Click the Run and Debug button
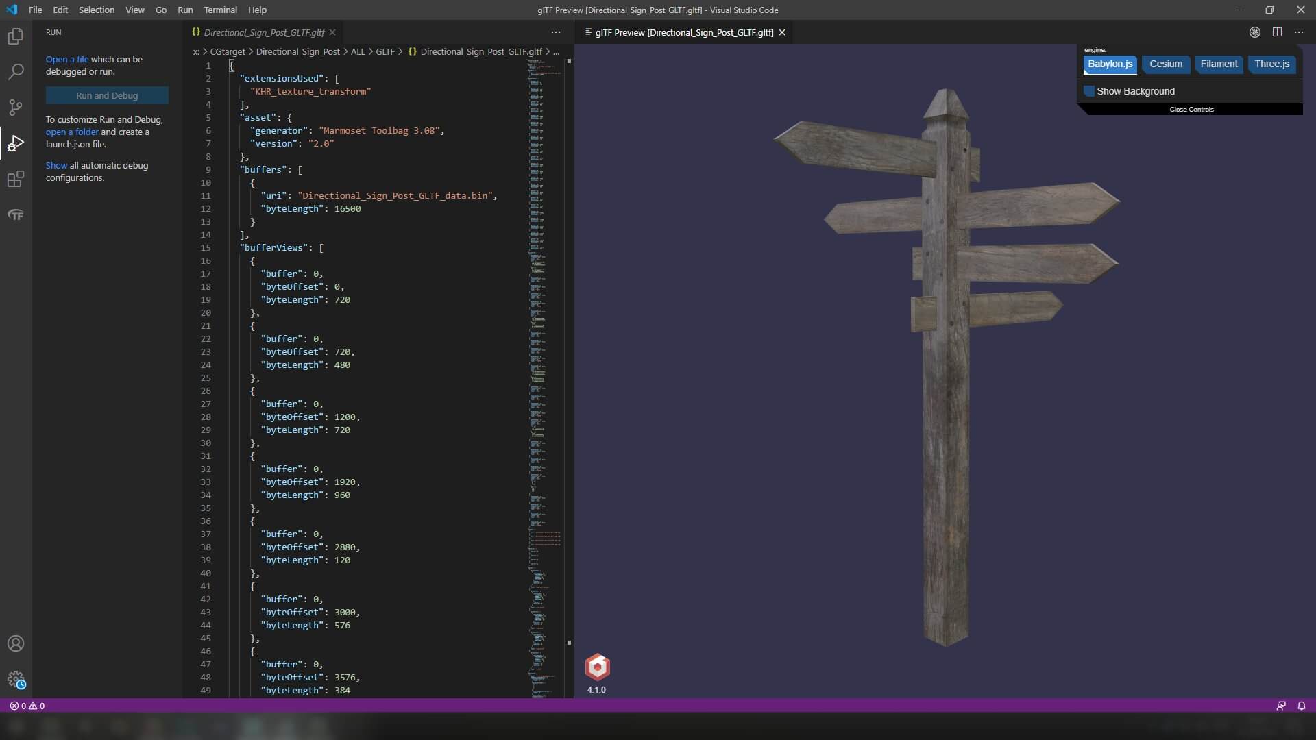Viewport: 1316px width, 740px height. pyautogui.click(x=107, y=96)
